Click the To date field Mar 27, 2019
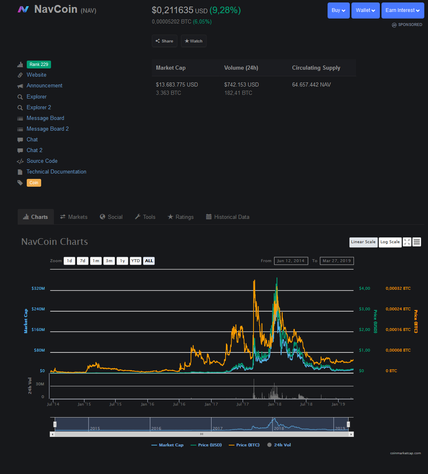 point(337,261)
